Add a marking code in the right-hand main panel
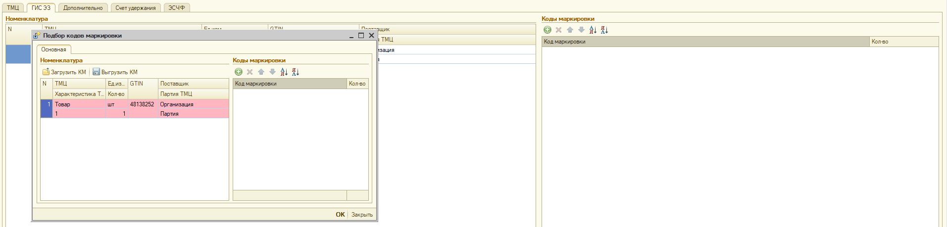Viewport: 947px width, 227px height. pyautogui.click(x=548, y=30)
